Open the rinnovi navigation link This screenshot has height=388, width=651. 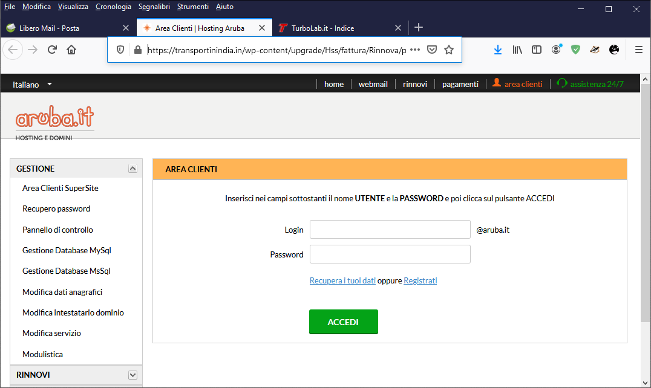click(415, 84)
